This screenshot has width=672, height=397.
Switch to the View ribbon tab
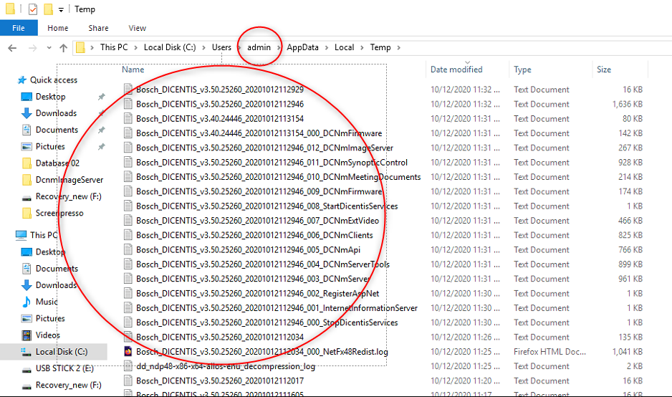pyautogui.click(x=137, y=28)
